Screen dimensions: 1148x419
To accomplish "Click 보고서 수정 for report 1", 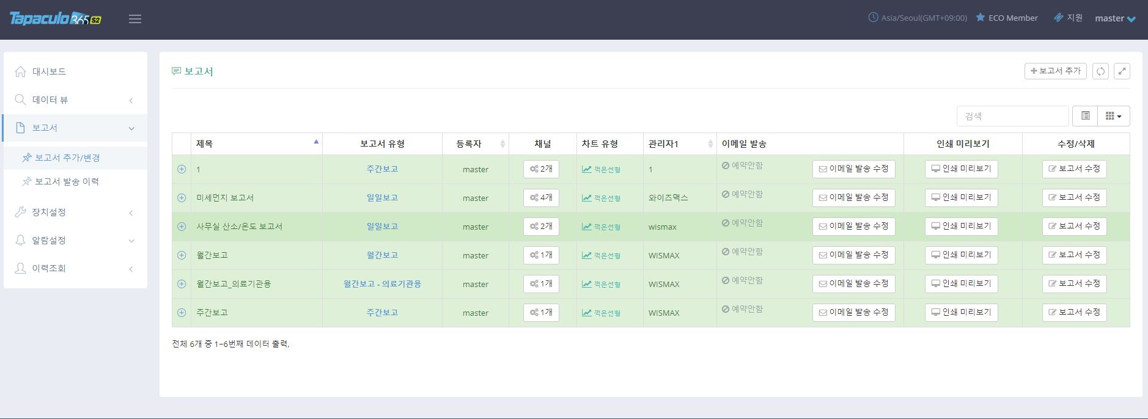I will (x=1074, y=169).
